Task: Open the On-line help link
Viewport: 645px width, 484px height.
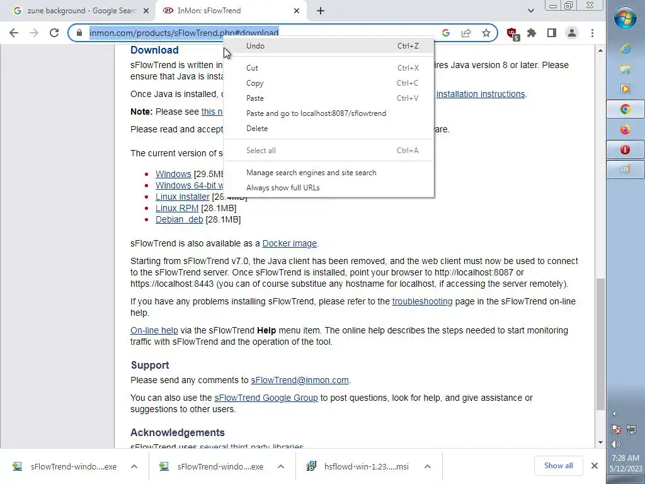Action: click(154, 330)
